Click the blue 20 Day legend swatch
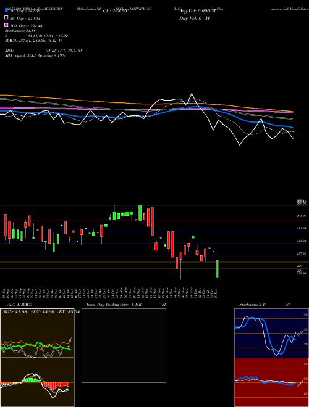309x407 pixels. pyautogui.click(x=6, y=10)
